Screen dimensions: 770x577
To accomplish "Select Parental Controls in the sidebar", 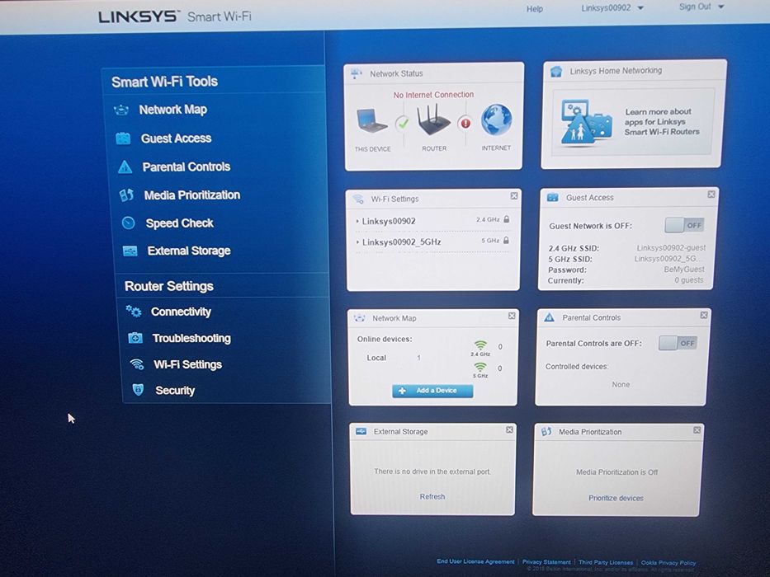I will (x=187, y=167).
